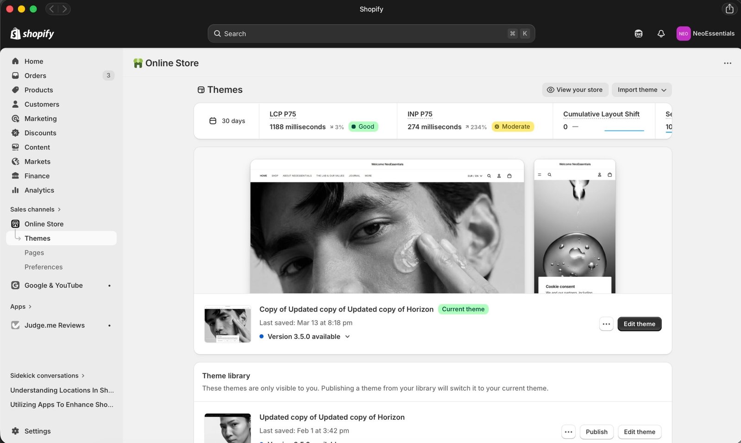
Task: Open the Orders section
Action: (x=35, y=75)
